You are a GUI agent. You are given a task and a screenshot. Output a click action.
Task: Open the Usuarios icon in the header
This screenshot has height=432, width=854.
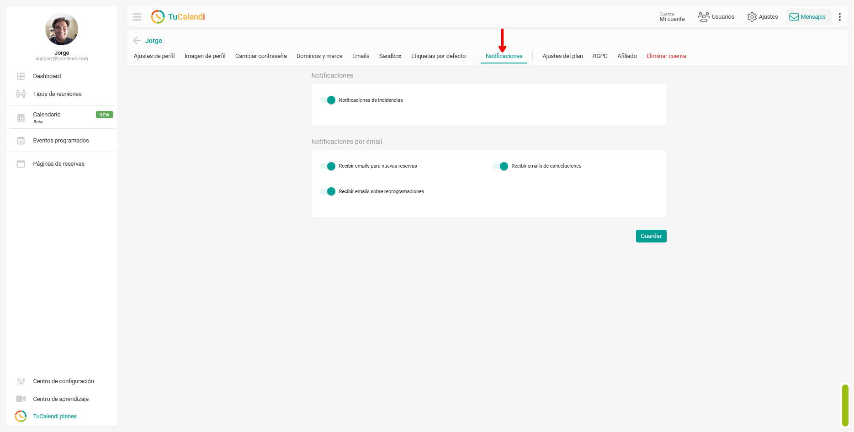(x=704, y=17)
